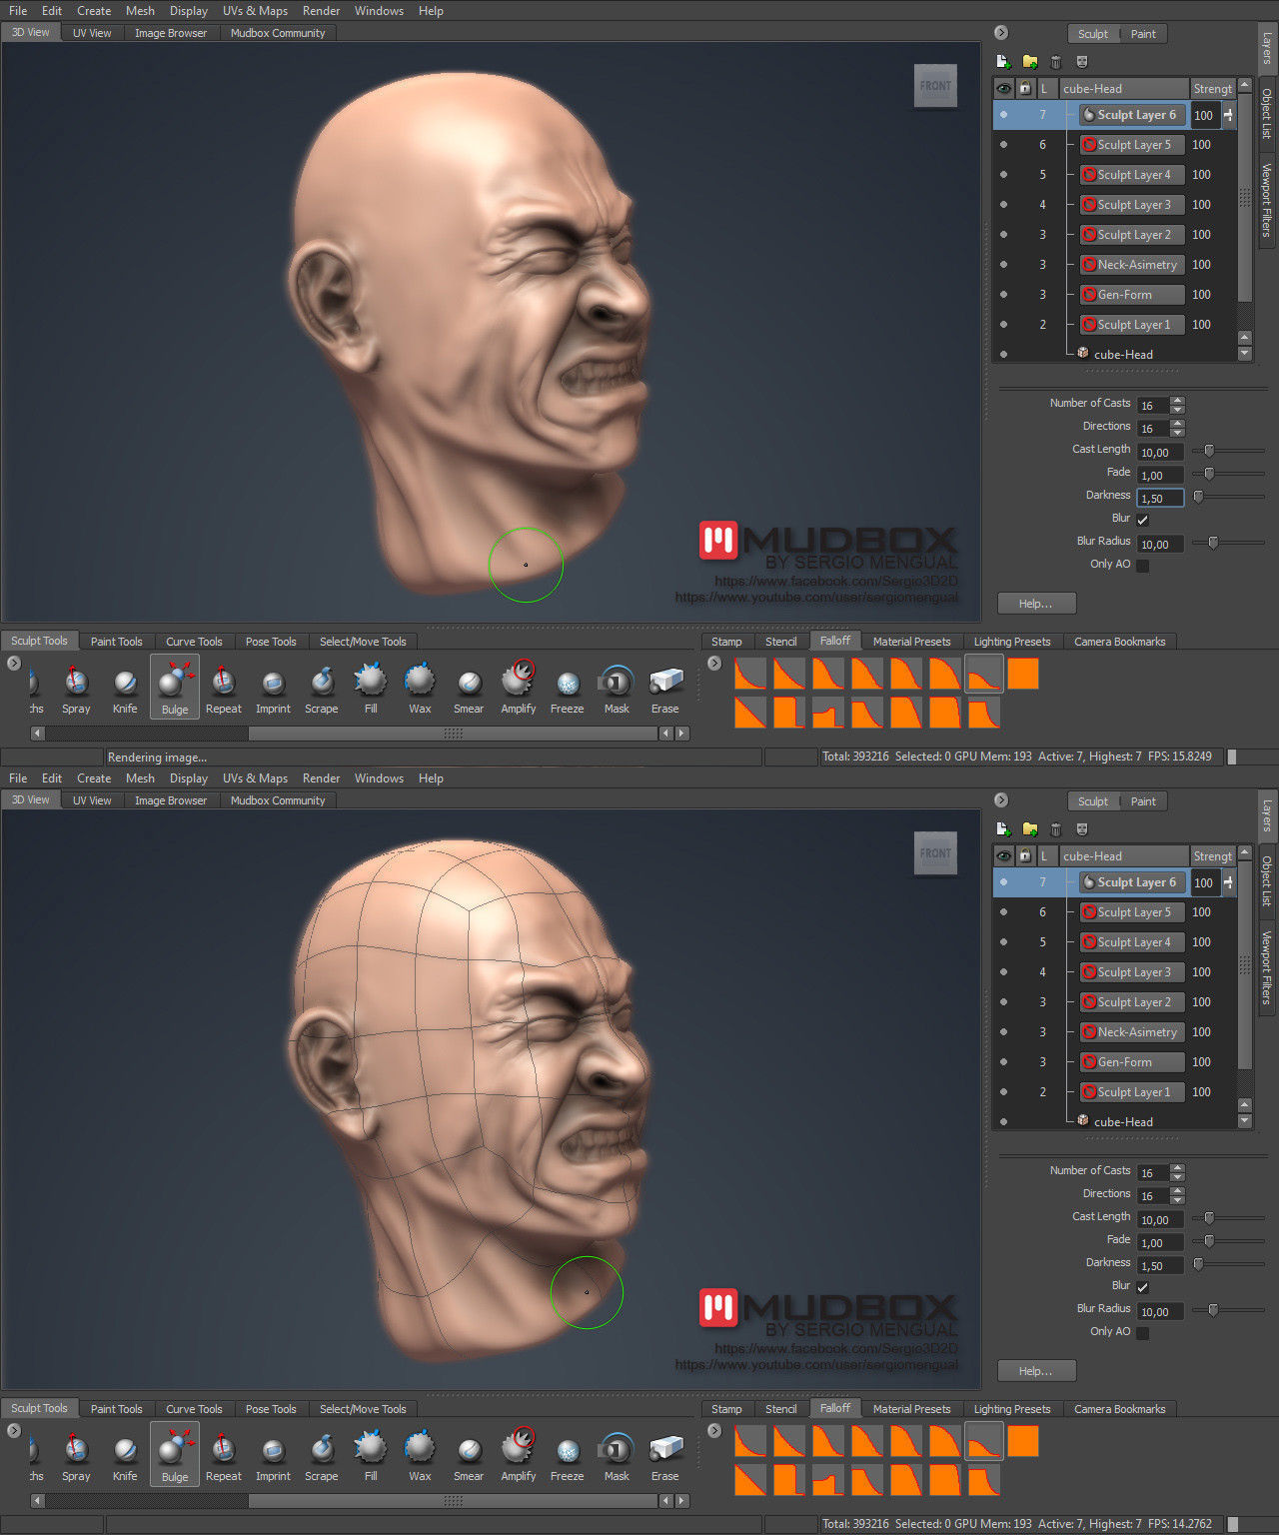Click the FRONT view cube in top viewport

point(935,86)
